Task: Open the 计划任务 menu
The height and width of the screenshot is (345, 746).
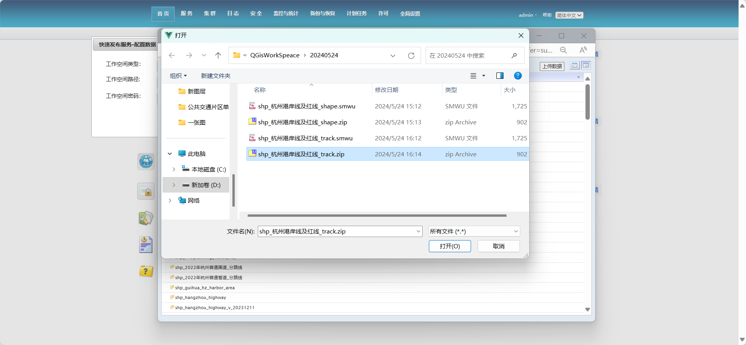Action: (x=357, y=13)
